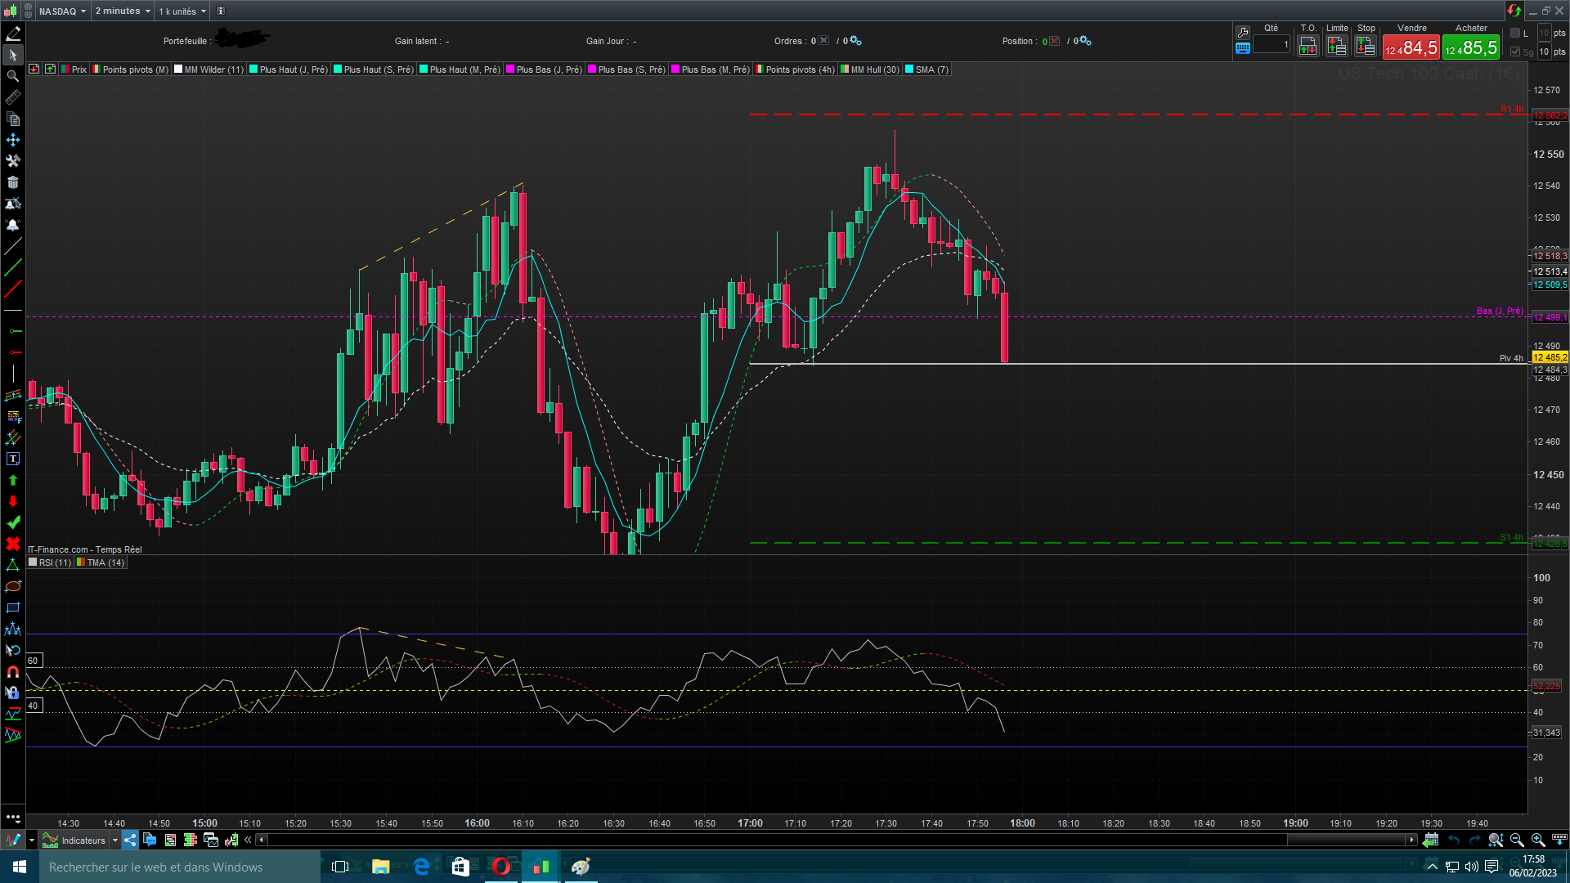
Task: Toggle the Sg checkbox near order panel
Action: 1515,52
